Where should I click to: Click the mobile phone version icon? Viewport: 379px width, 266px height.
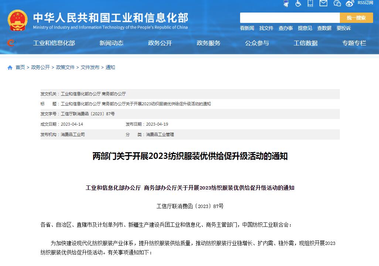[310, 3]
